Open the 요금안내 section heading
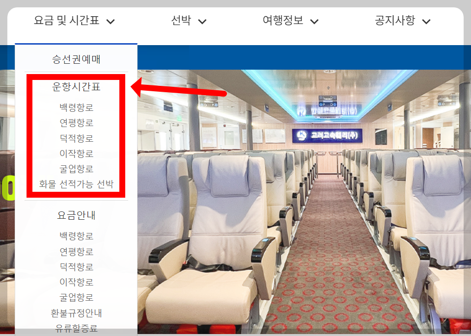471x336 pixels. point(76,215)
